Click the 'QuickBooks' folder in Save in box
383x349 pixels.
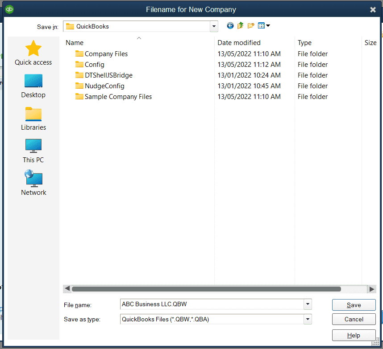point(87,26)
